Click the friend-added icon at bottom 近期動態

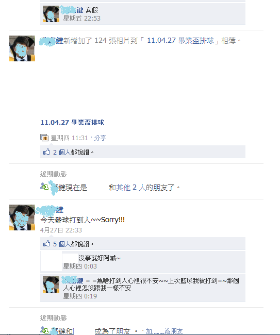44,330
